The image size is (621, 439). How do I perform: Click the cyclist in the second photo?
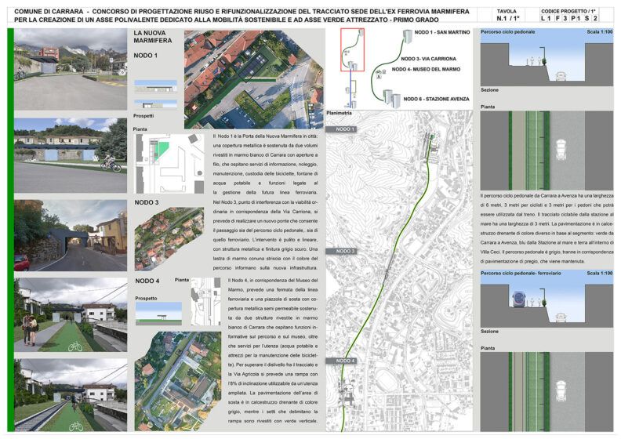point(110,163)
